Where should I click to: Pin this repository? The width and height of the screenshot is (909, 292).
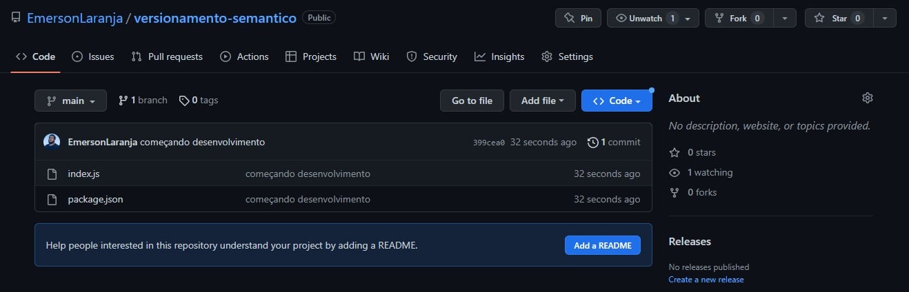(578, 18)
